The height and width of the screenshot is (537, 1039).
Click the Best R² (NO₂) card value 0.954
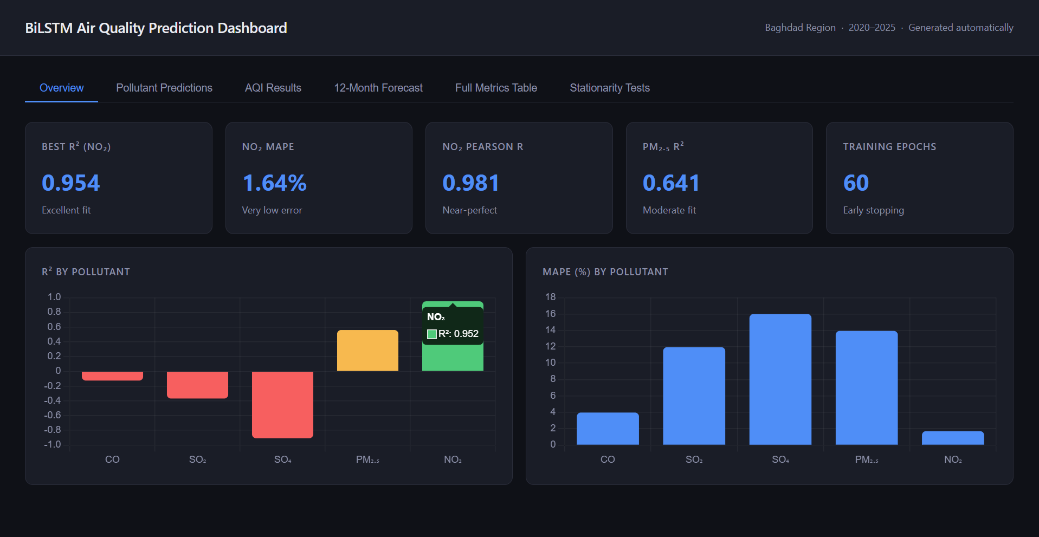[x=71, y=183]
